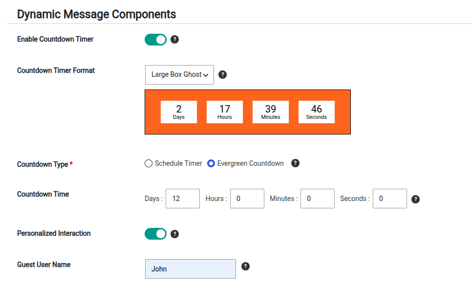Click the 17 Hours preview box
This screenshot has width=472, height=291.
(x=225, y=112)
